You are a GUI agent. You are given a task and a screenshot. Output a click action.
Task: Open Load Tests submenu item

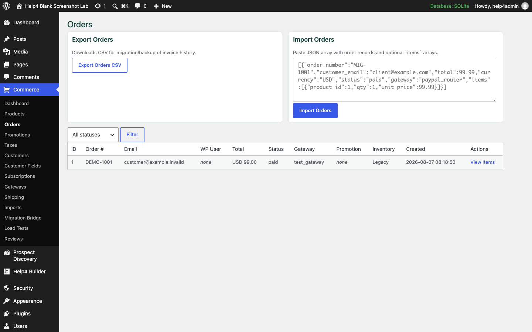16,228
